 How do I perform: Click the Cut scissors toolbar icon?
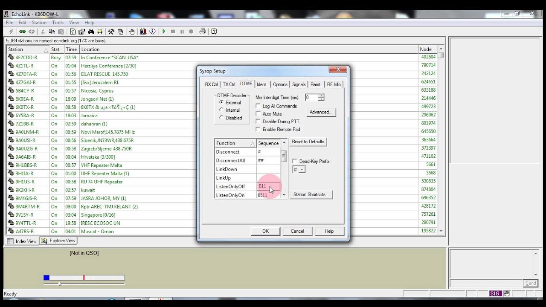click(x=43, y=32)
